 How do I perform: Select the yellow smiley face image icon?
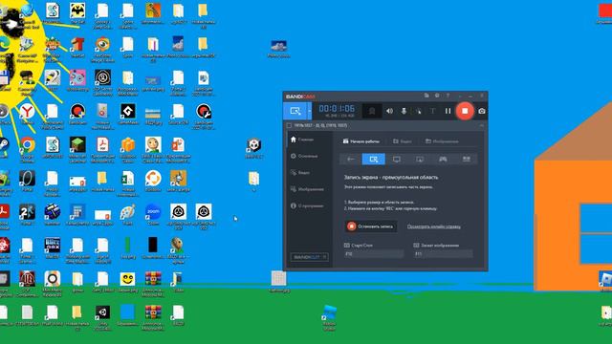click(x=127, y=282)
